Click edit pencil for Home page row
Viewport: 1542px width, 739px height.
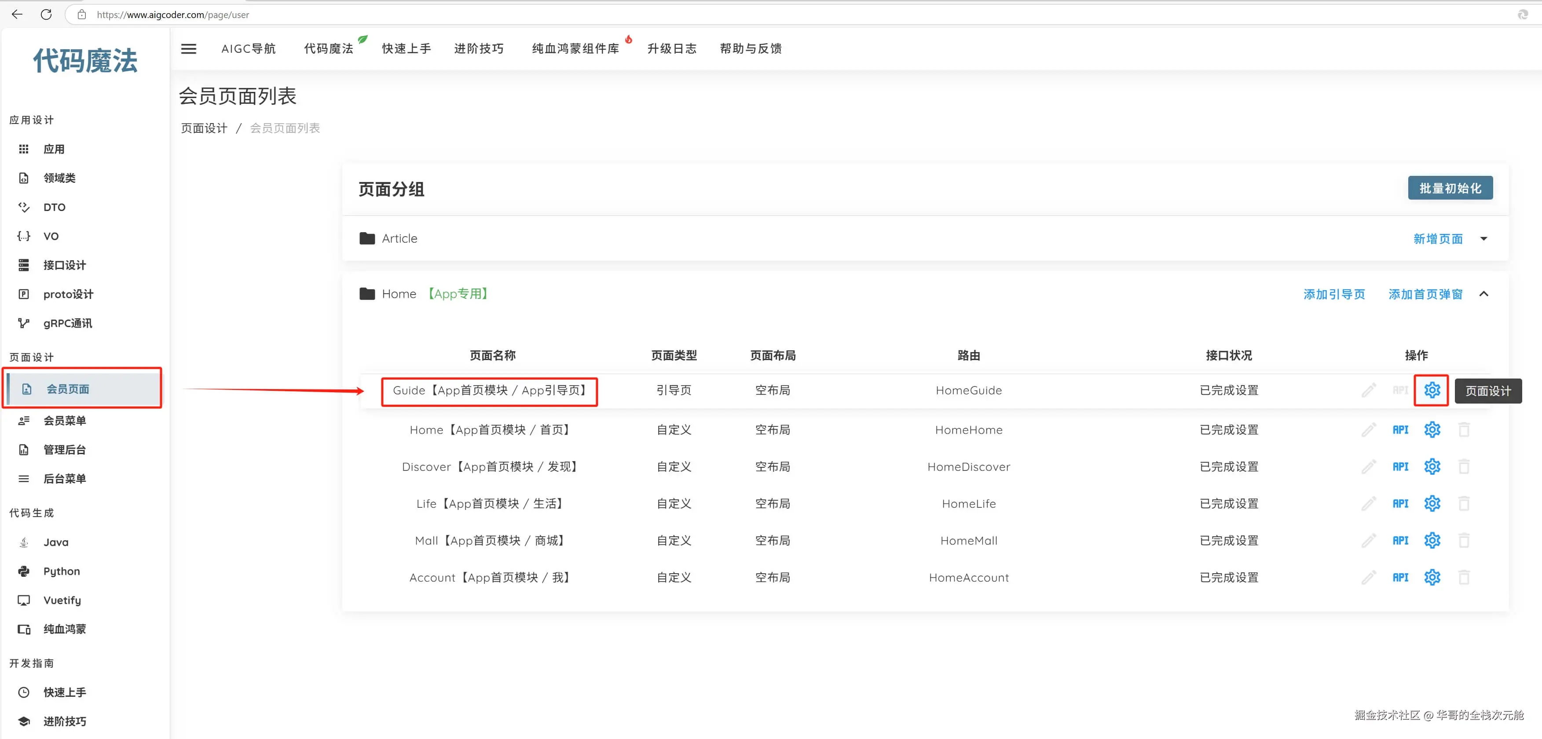pyautogui.click(x=1368, y=430)
